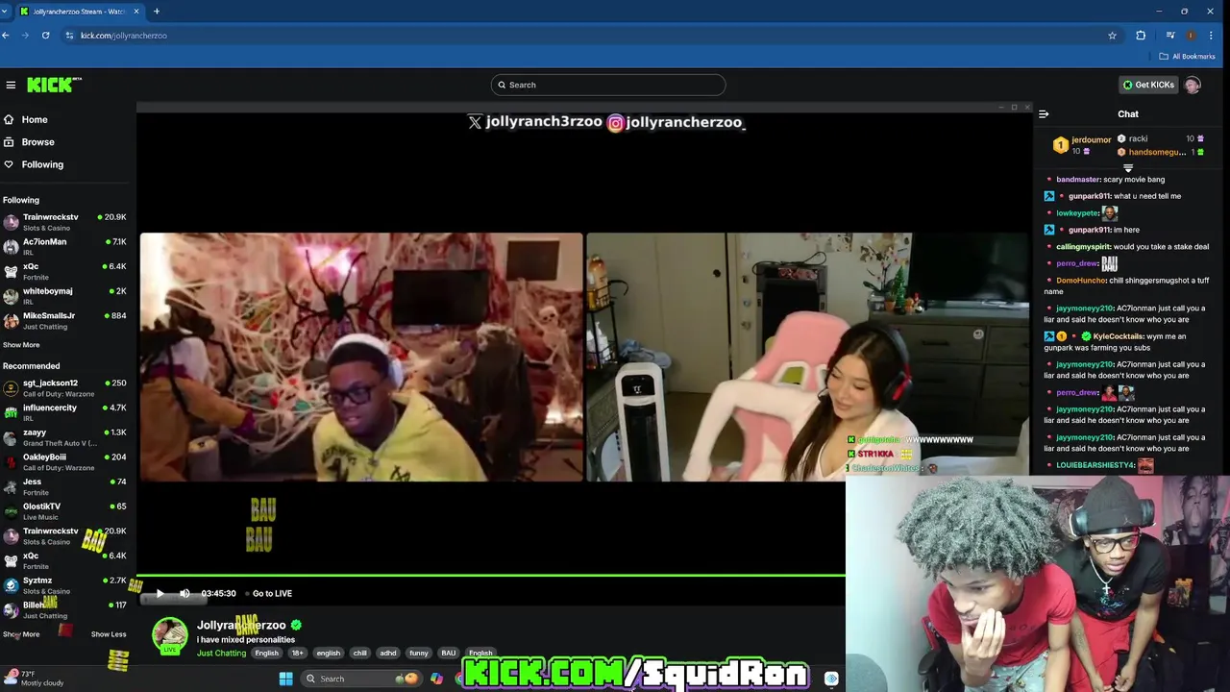1230x692 pixels.
Task: Click Go to LIVE button
Action: click(268, 593)
